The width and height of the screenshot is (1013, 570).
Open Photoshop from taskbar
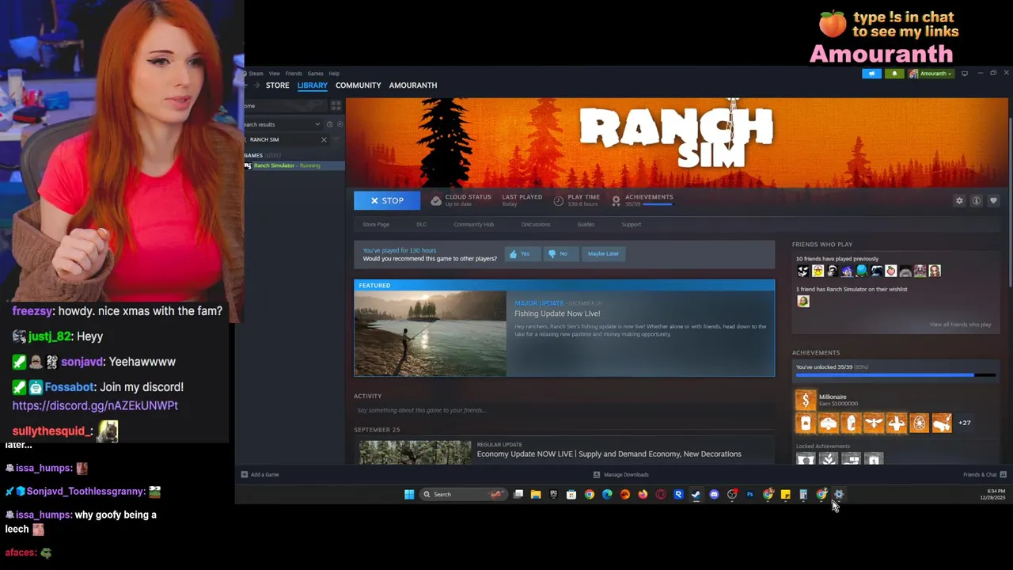click(x=749, y=495)
